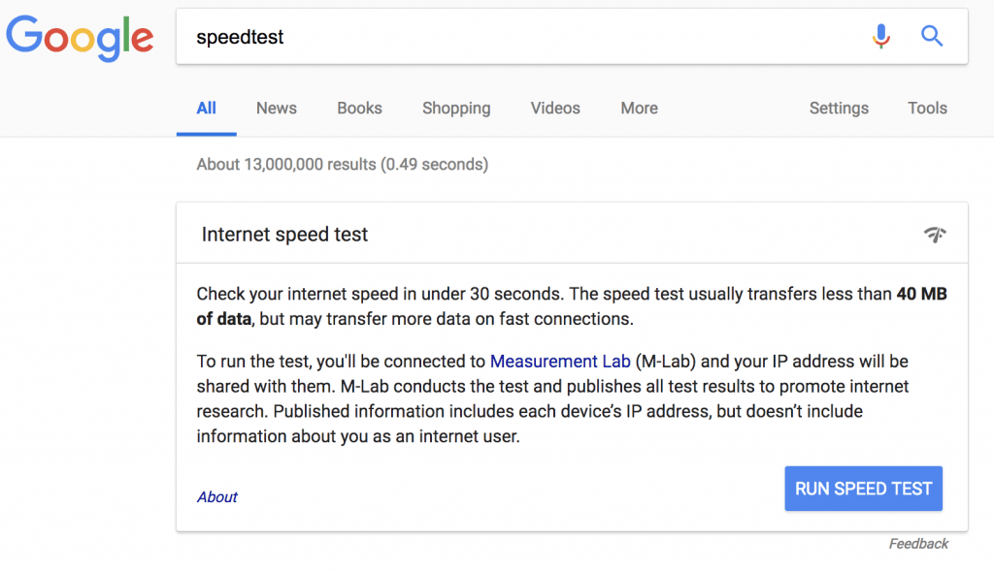Click the Internet speed test card title
Image resolution: width=994 pixels, height=571 pixels.
[x=284, y=235]
